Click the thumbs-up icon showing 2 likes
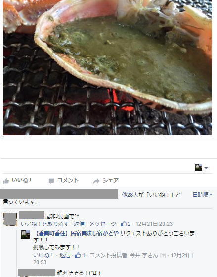 pyautogui.click(x=124, y=224)
